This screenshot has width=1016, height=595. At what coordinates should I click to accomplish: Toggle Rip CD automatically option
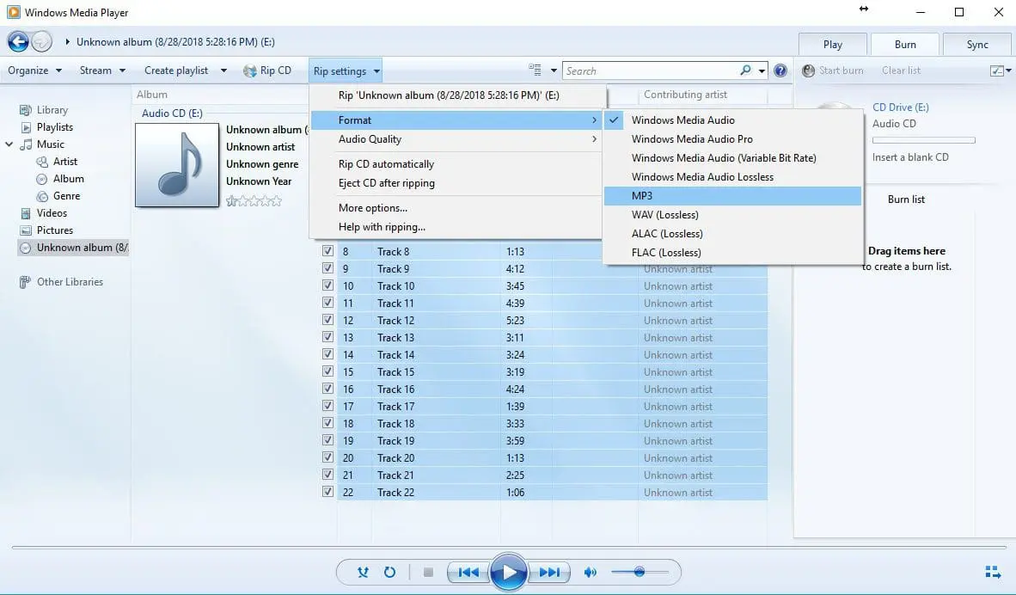point(456,164)
